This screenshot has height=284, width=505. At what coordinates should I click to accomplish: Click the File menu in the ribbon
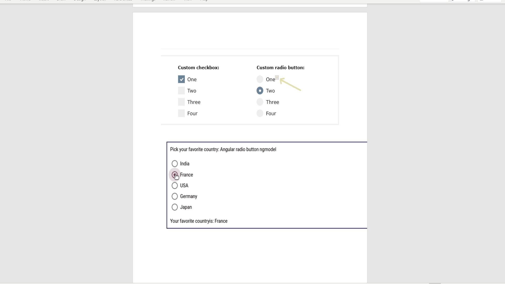point(8,0)
